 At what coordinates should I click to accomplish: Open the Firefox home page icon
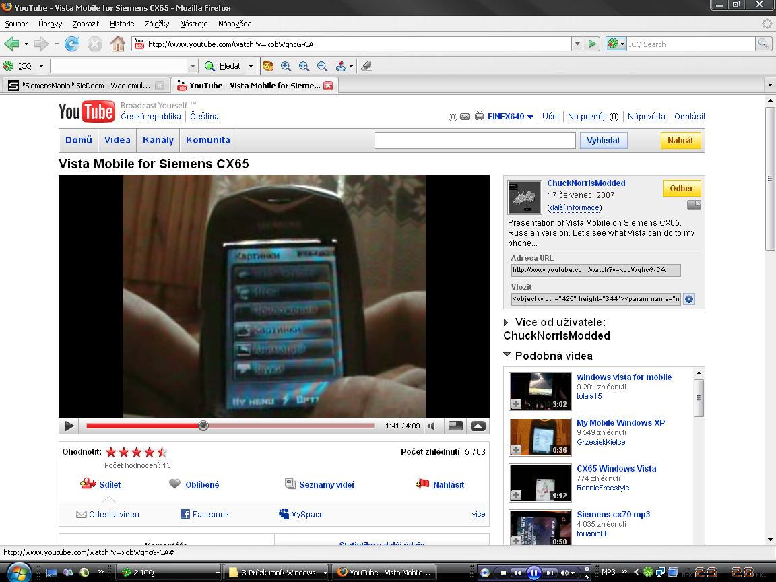(118, 44)
